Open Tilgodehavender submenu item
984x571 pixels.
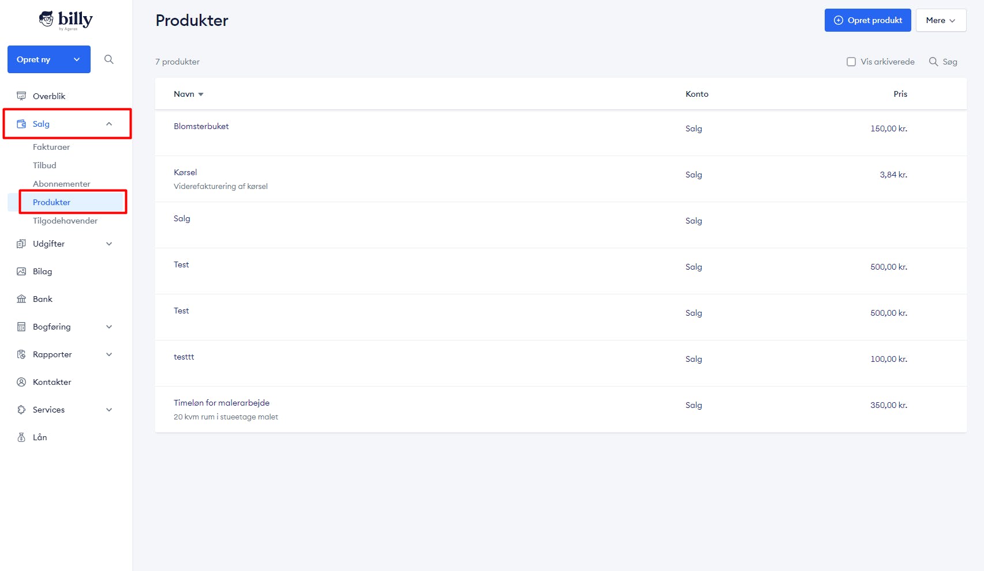65,221
